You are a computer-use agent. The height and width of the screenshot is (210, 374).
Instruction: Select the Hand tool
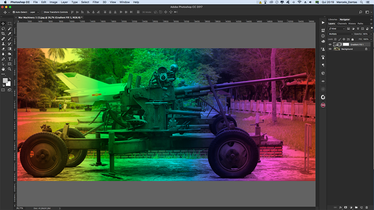click(3, 69)
